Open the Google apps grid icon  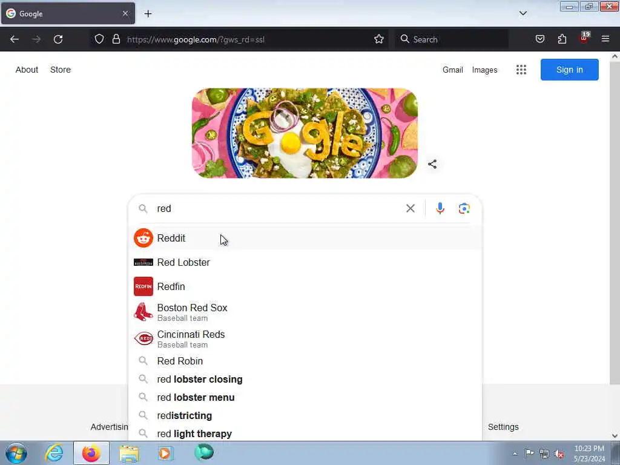coord(521,70)
